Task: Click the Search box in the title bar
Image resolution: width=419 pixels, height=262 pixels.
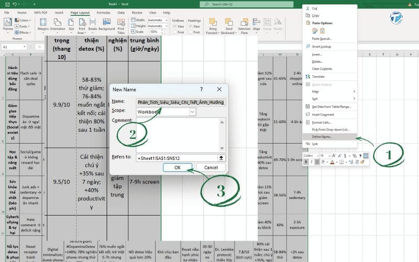Action: click(x=246, y=4)
